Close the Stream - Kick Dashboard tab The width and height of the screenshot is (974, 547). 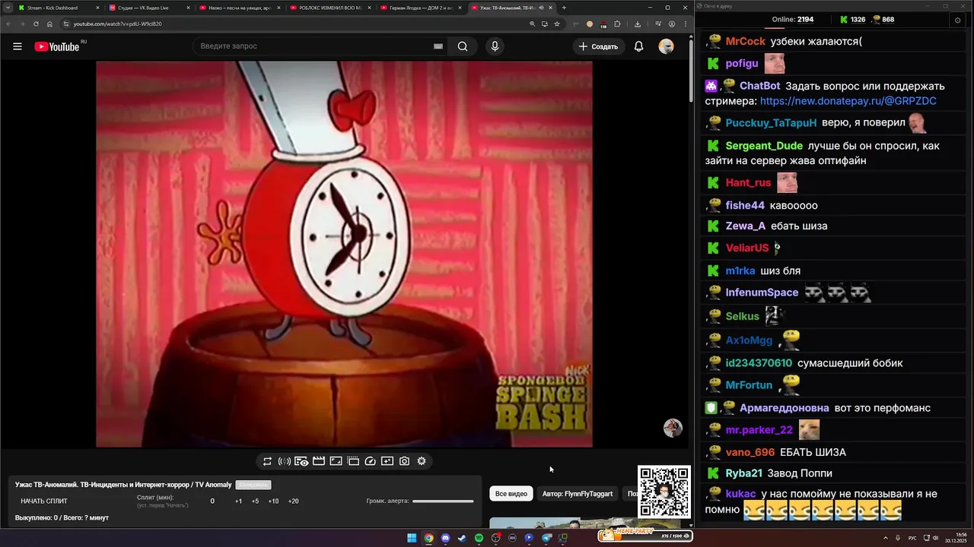click(97, 8)
